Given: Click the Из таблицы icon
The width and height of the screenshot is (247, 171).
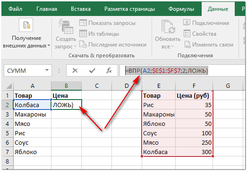Looking at the screenshot, I should [x=83, y=33].
